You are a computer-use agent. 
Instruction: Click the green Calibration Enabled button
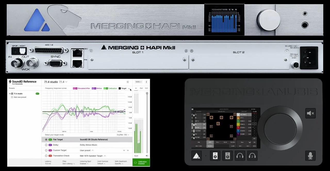[x=141, y=162]
